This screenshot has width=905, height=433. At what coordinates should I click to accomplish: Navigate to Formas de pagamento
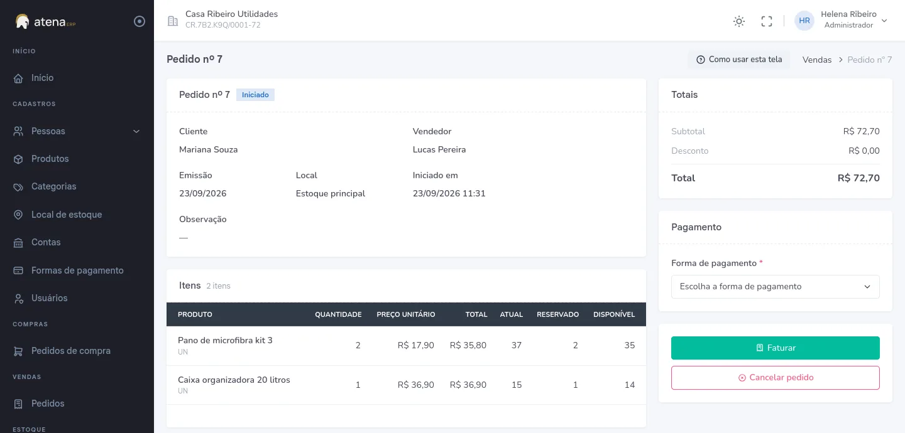coord(77,270)
